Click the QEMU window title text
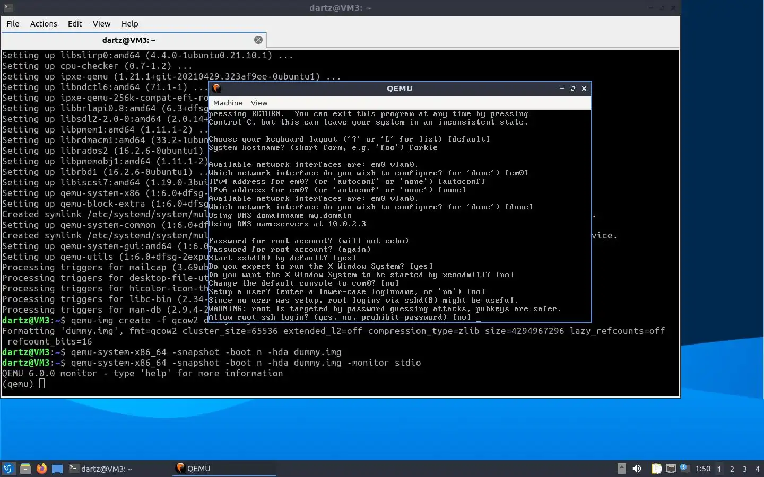The width and height of the screenshot is (764, 477). point(400,89)
